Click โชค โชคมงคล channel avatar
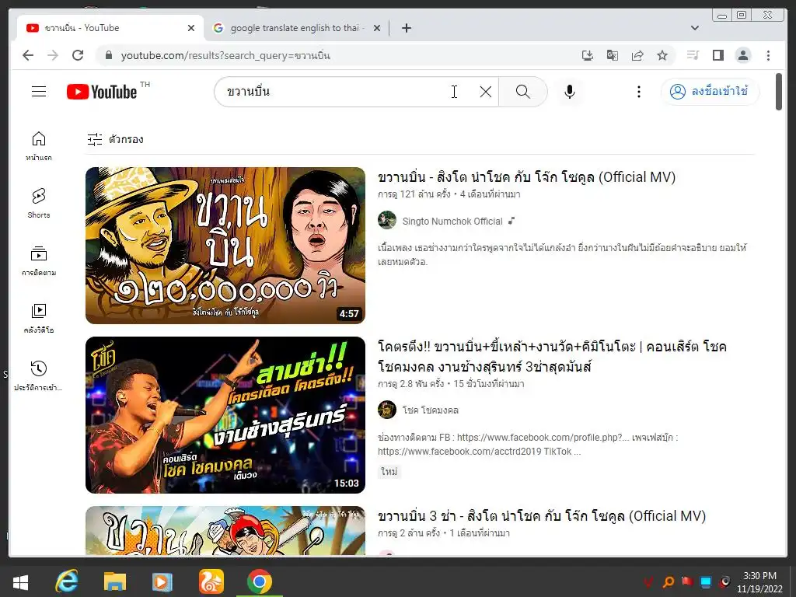Image resolution: width=796 pixels, height=597 pixels. (x=387, y=410)
